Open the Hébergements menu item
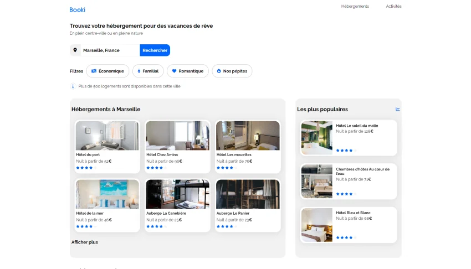The width and height of the screenshot is (471, 269). tap(355, 6)
